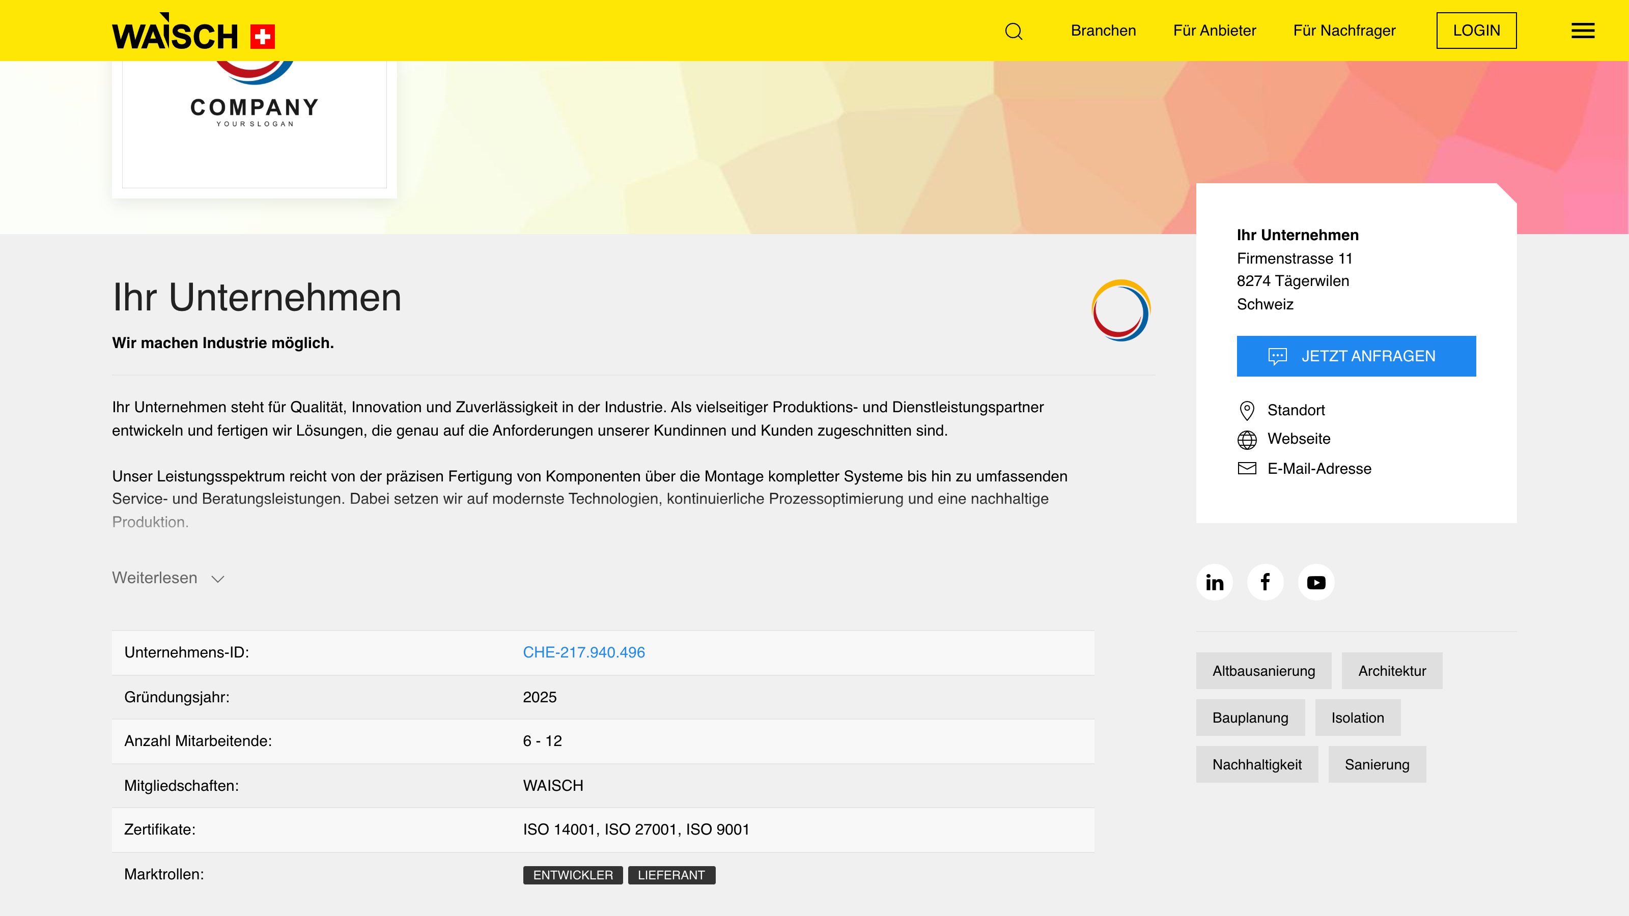
Task: Click the employee count 6 - 12
Action: [542, 741]
